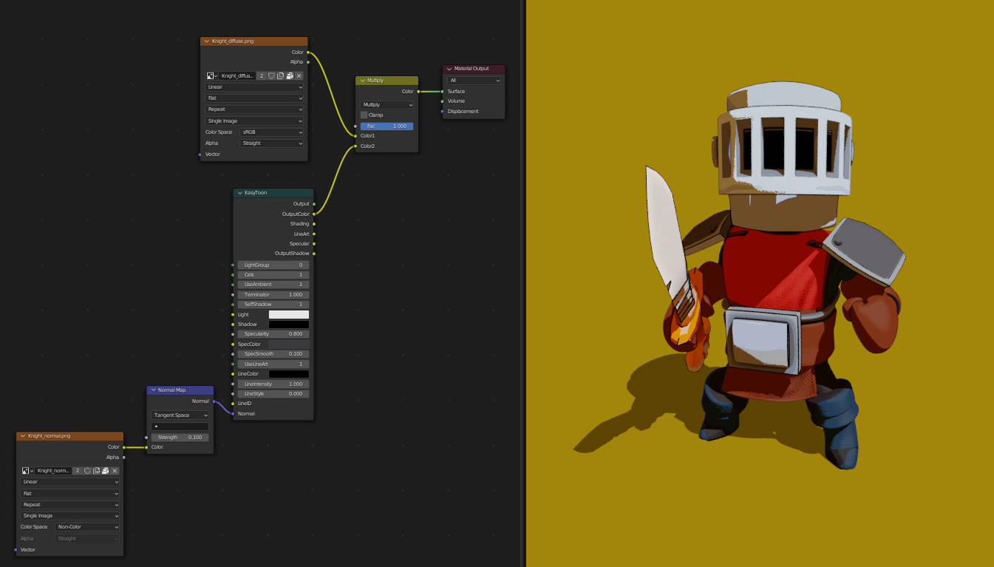Click the Color2 input socket on Multiply node

tap(355, 146)
